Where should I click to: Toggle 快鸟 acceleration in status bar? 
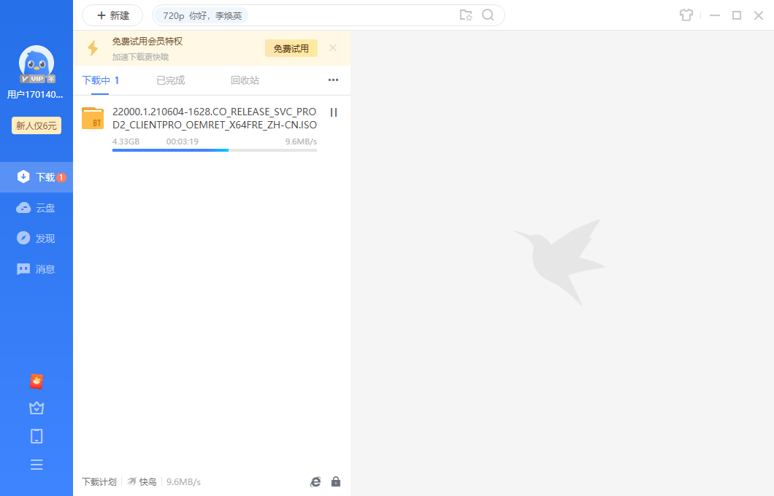[x=142, y=481]
